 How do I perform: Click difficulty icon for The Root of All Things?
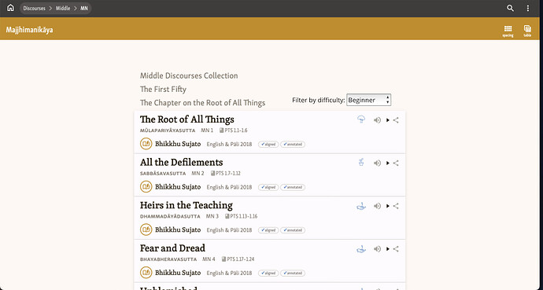point(361,119)
